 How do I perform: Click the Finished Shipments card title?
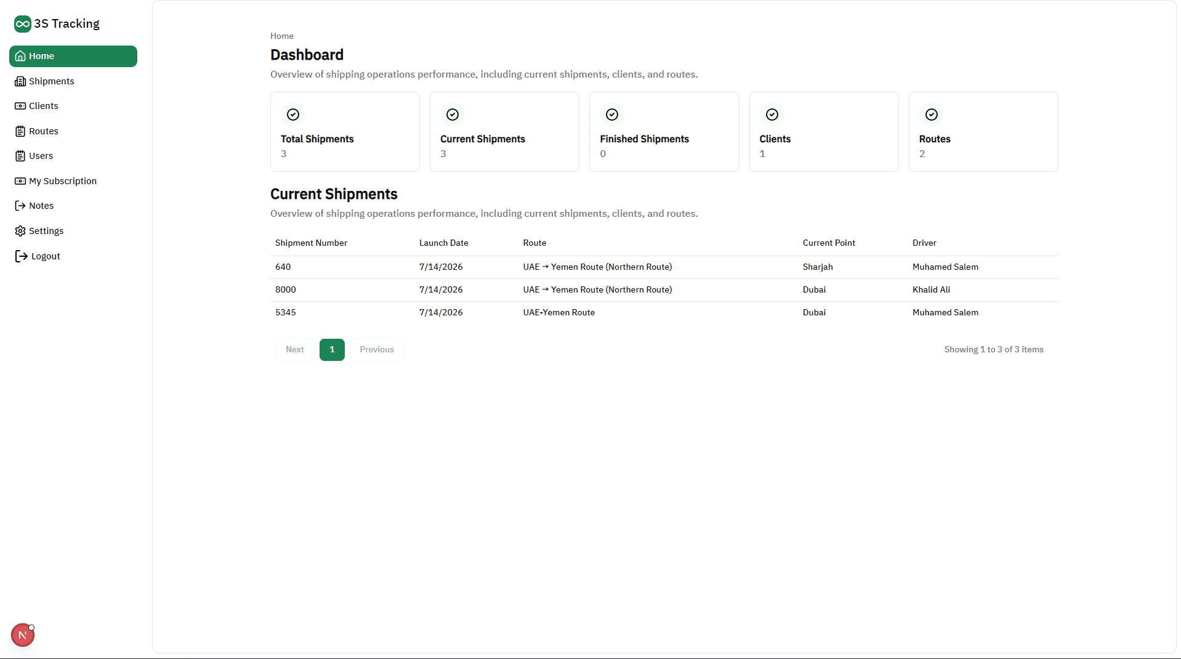645,139
